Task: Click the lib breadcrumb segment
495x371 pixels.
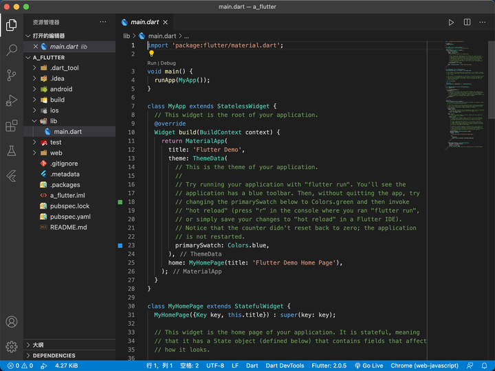Action: point(126,36)
